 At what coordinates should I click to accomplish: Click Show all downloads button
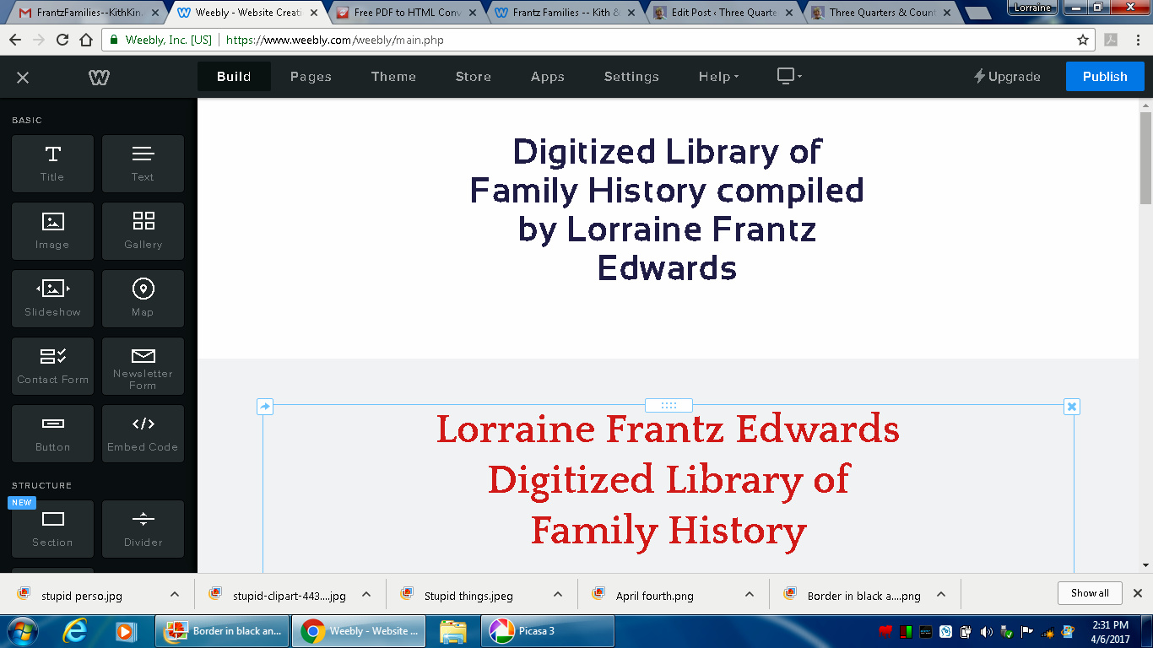tap(1089, 593)
